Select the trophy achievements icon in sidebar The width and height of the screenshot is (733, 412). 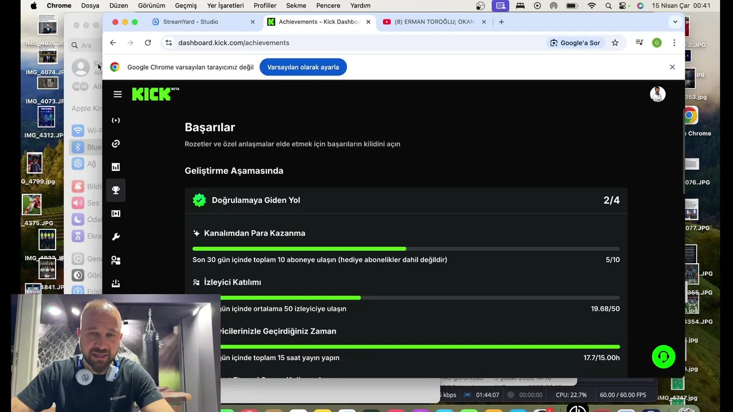(x=116, y=190)
